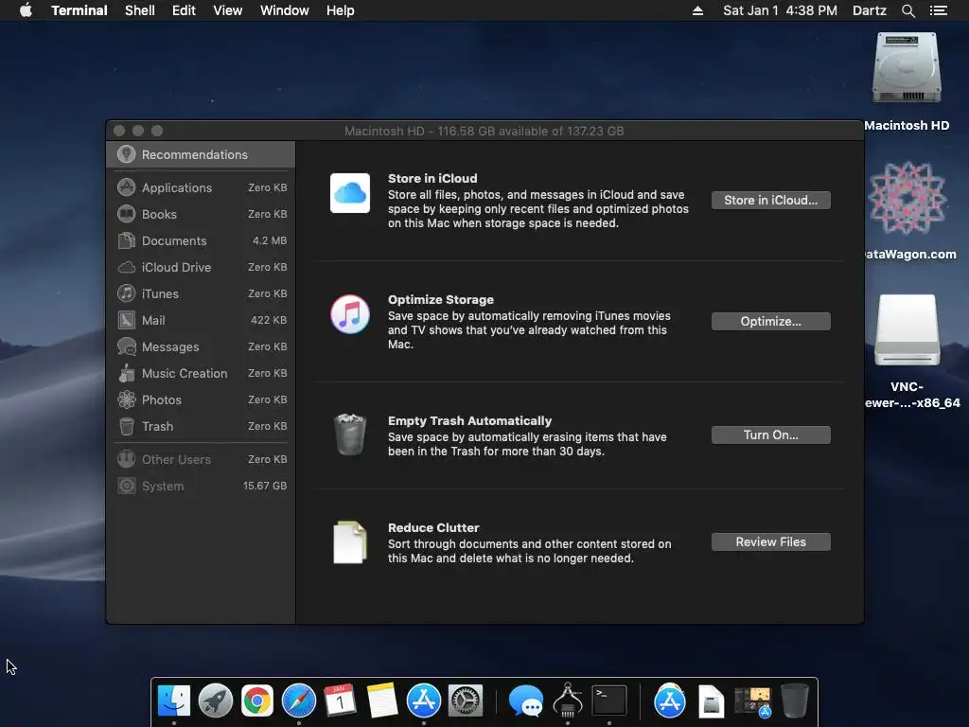This screenshot has height=727, width=969.
Task: Click the Books sidebar icon
Action: click(127, 214)
